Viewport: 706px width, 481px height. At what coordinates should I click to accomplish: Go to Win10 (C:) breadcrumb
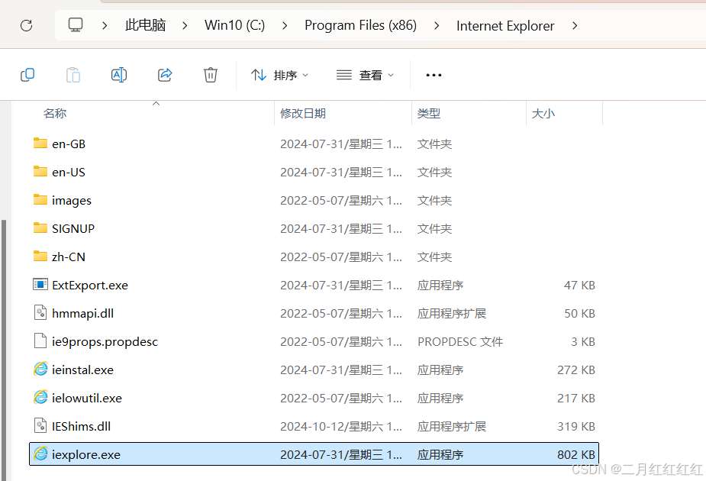(x=234, y=25)
